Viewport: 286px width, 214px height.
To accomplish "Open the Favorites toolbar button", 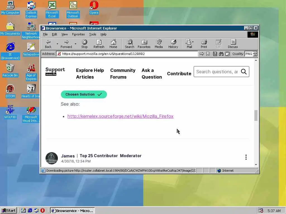I will [144, 44].
